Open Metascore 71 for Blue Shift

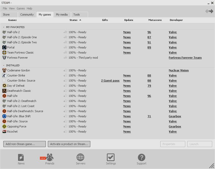(x=149, y=116)
